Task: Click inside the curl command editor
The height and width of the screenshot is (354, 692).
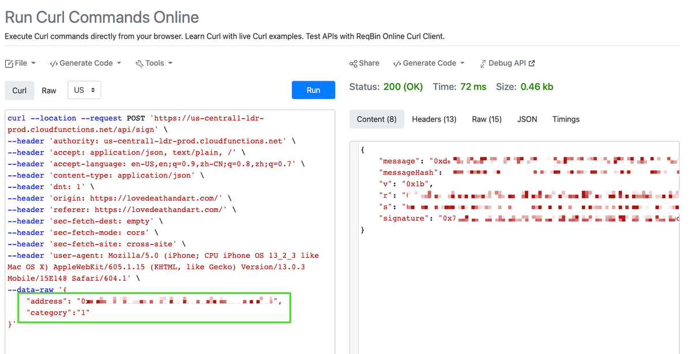Action: click(170, 334)
